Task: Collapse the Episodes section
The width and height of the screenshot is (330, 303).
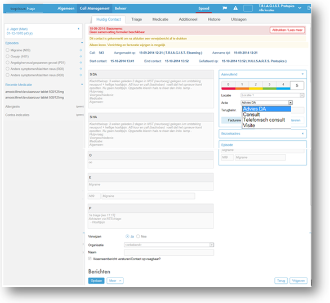Action: (82, 43)
